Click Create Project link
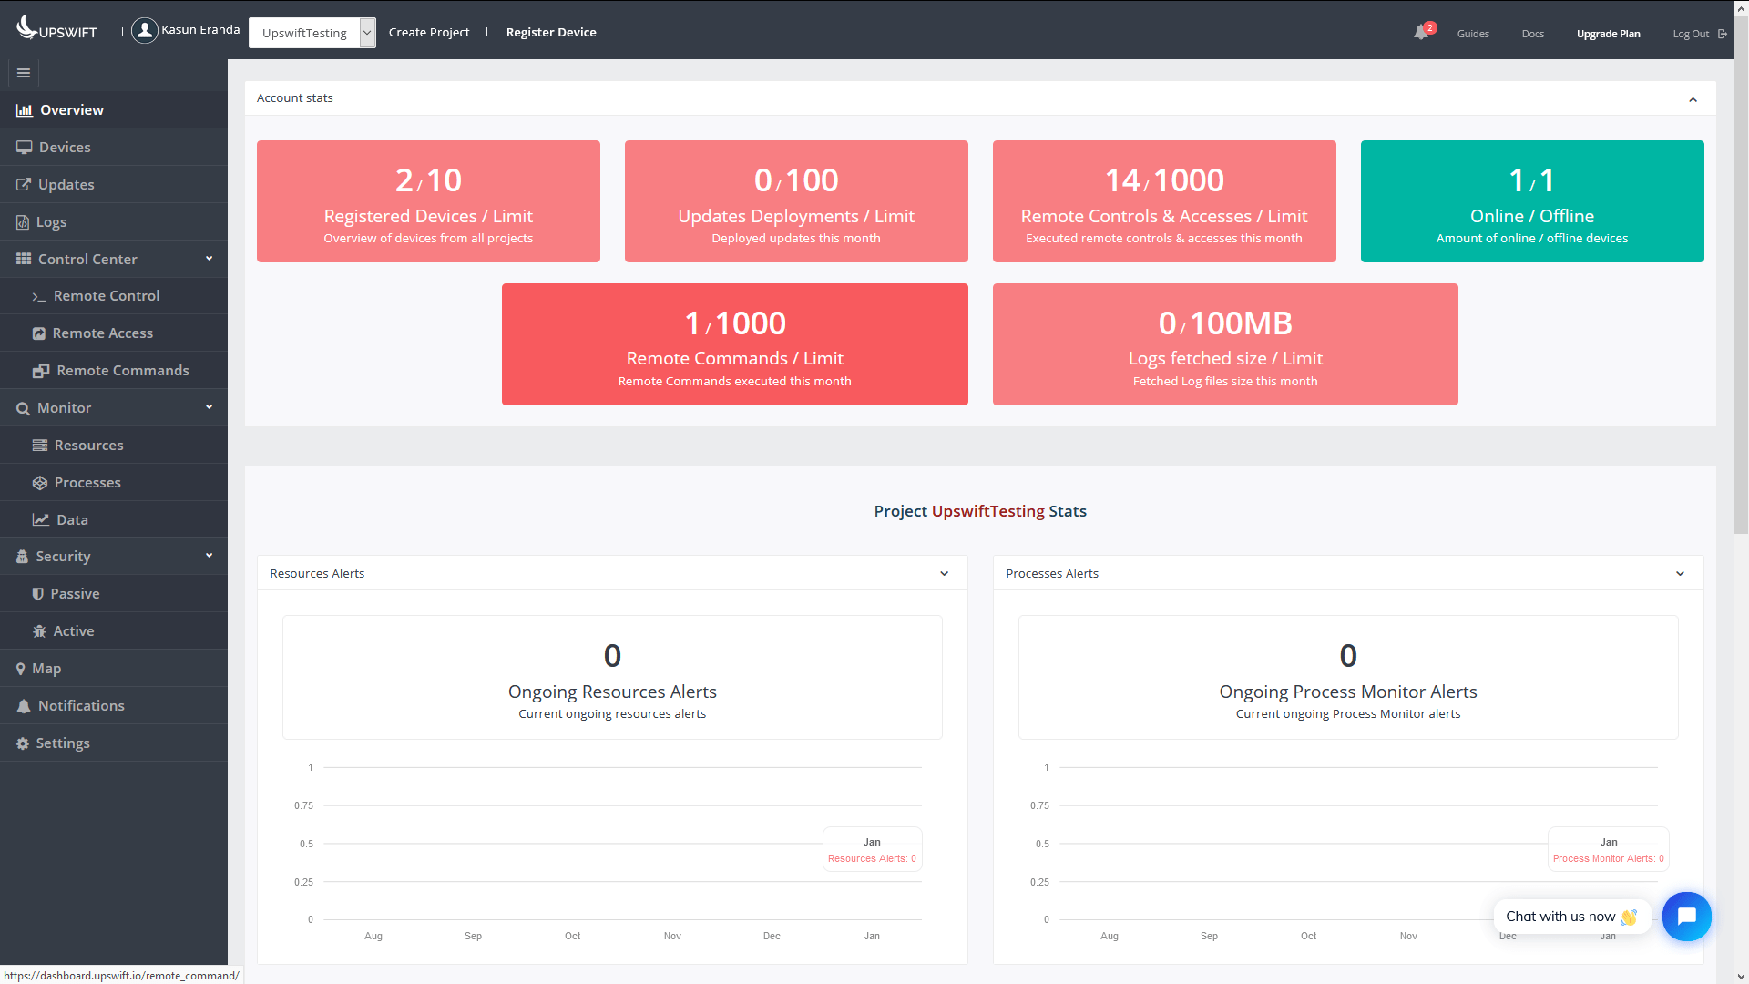1749x984 pixels. click(429, 33)
